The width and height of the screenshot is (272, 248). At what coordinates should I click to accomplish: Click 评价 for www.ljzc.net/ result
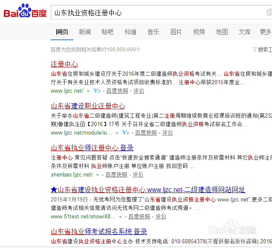[x=139, y=91]
